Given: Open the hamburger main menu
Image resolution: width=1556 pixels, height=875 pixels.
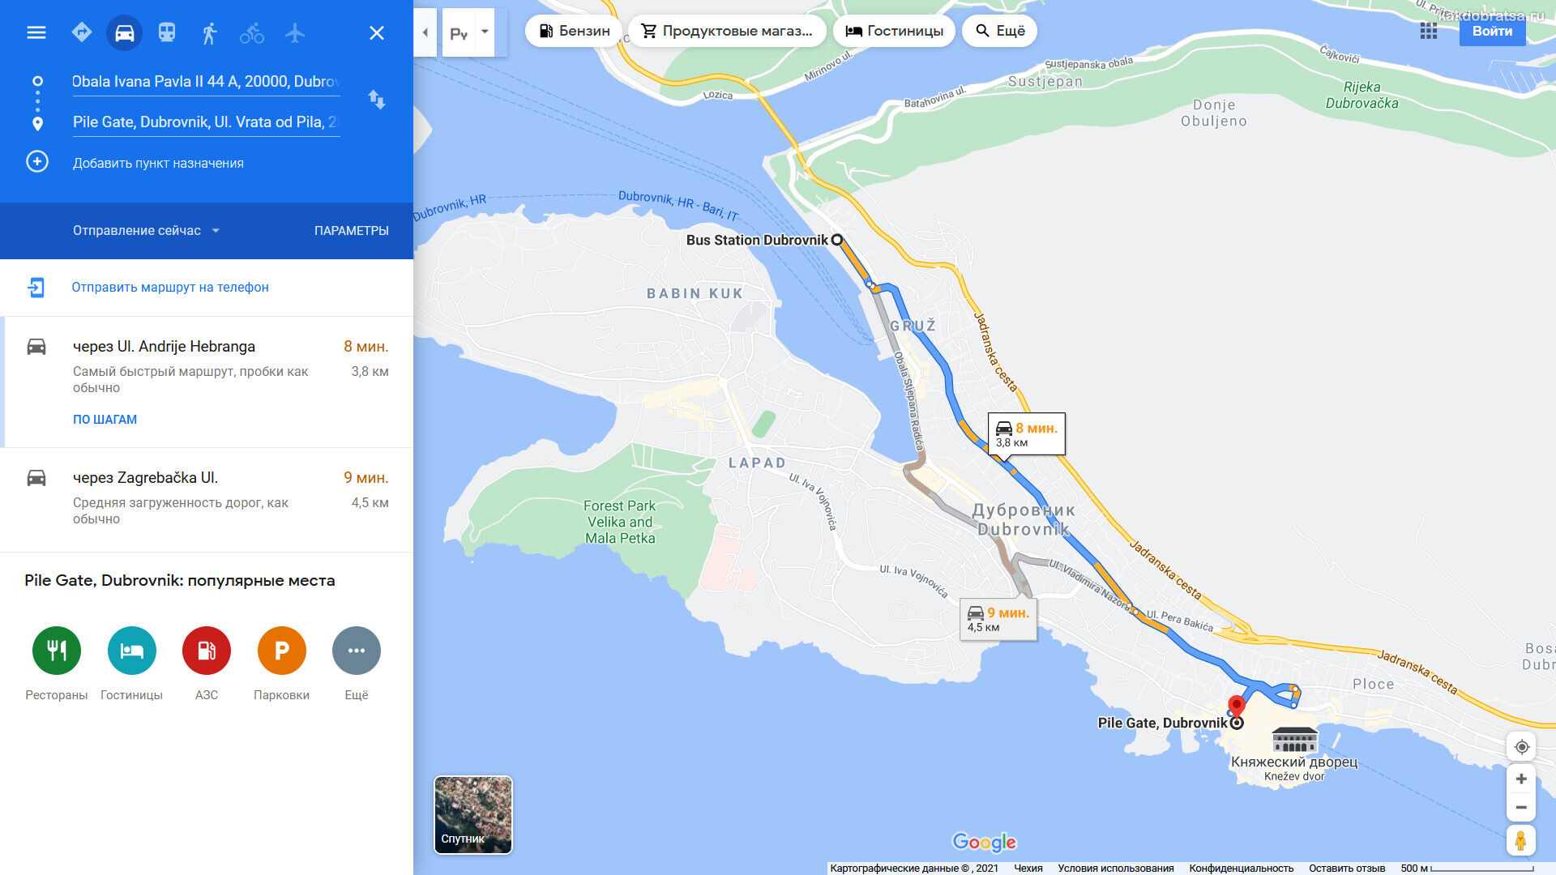Looking at the screenshot, I should [36, 32].
